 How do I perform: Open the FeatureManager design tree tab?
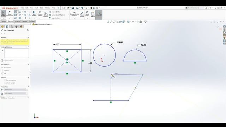click(2, 27)
